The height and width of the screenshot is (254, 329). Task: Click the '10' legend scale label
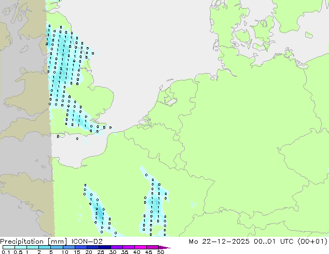65,252
